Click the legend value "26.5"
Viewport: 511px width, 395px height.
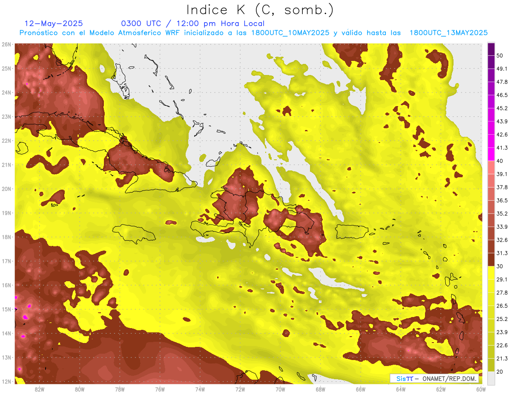click(x=502, y=306)
